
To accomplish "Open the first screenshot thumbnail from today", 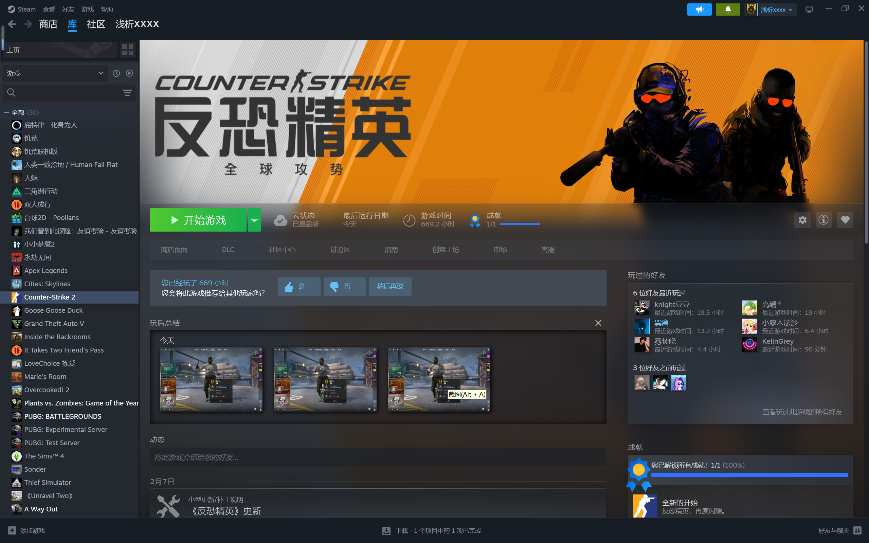I will pyautogui.click(x=211, y=379).
